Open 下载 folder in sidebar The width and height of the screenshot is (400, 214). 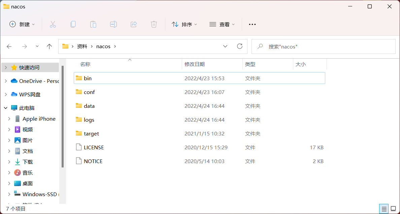tap(24, 162)
